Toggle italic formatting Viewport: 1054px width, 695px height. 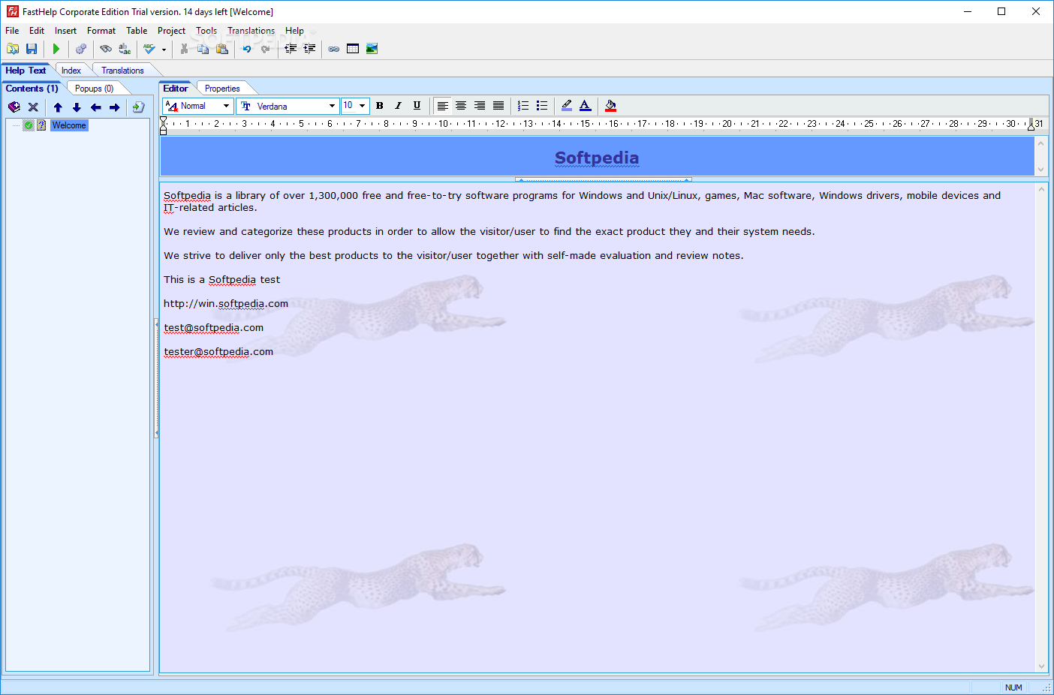(x=398, y=106)
